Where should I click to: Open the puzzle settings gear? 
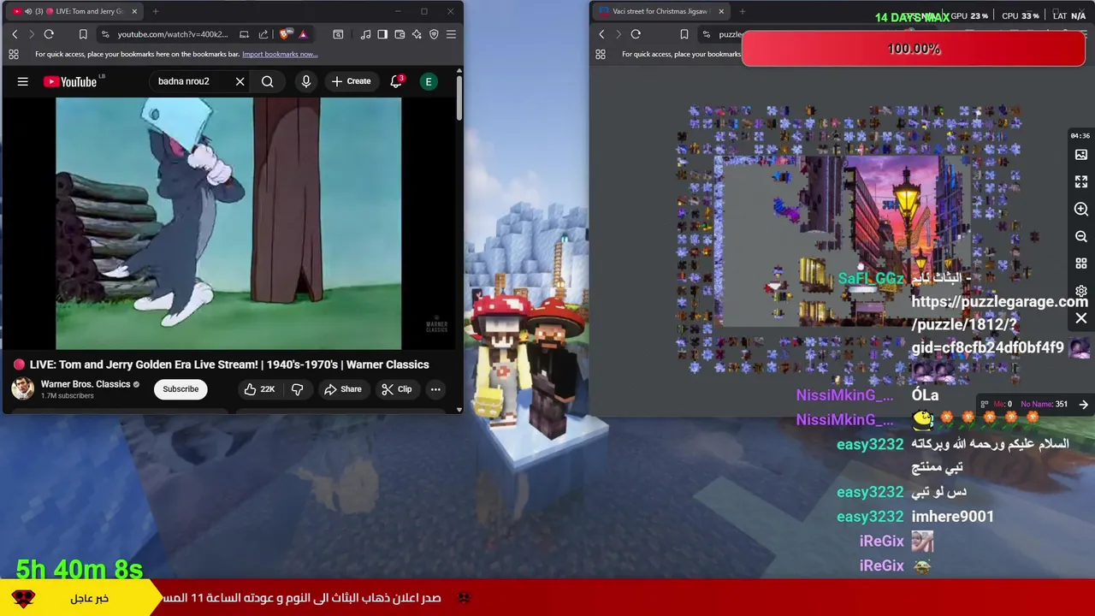(x=1081, y=291)
